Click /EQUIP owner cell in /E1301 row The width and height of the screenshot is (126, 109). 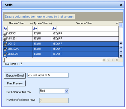(85, 34)
